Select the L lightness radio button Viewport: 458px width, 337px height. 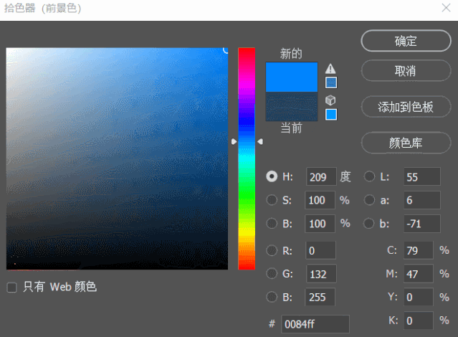point(369,176)
